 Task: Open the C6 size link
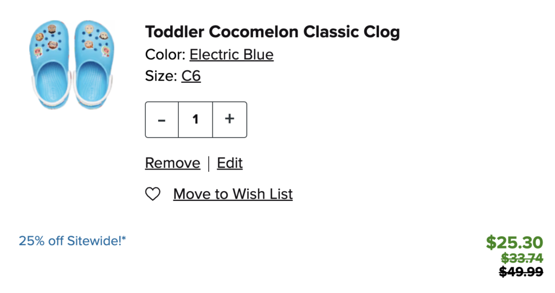(x=191, y=76)
